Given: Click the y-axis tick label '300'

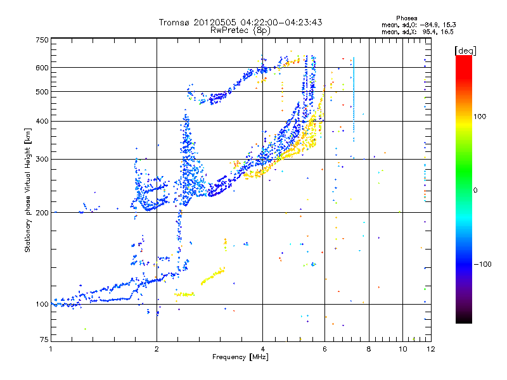Looking at the screenshot, I should [x=42, y=160].
